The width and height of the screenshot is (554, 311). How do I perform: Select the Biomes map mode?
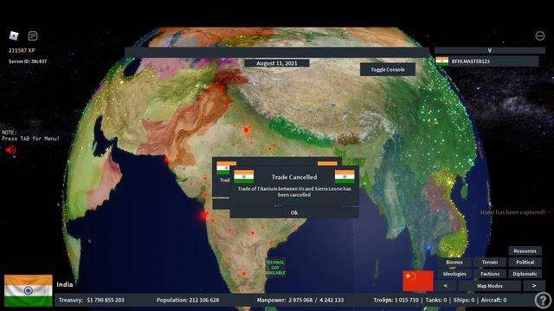pyautogui.click(x=454, y=262)
